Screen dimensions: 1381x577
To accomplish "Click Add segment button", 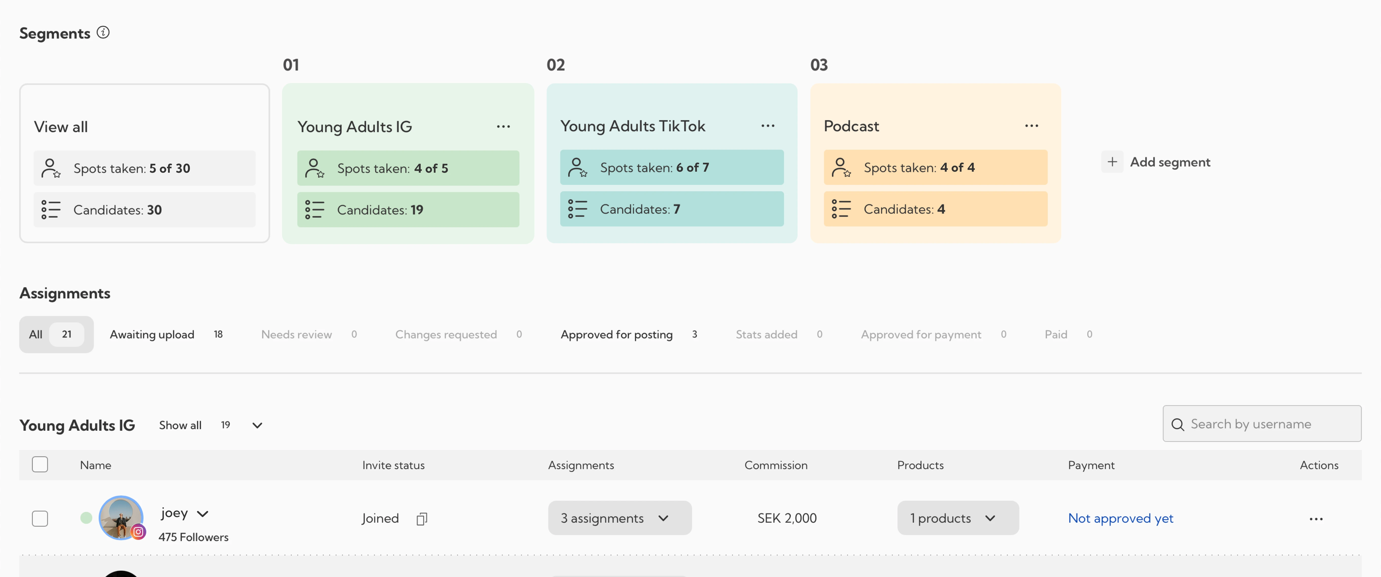I will tap(1156, 162).
